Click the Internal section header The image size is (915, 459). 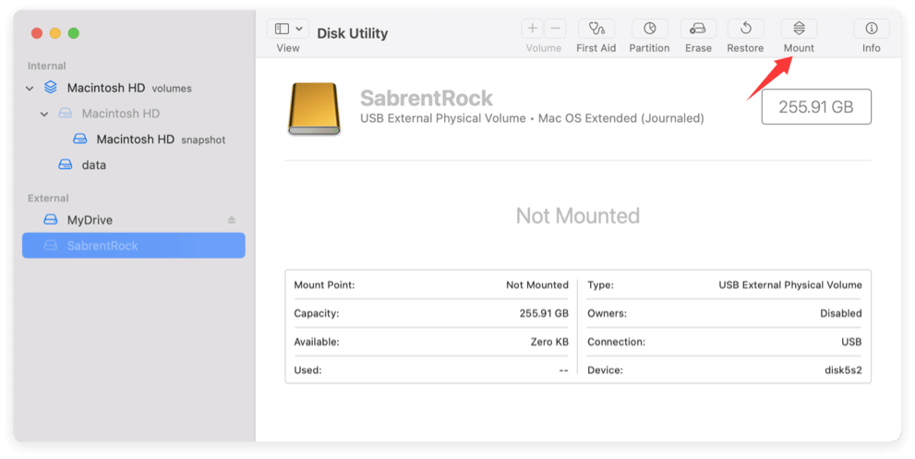tap(47, 66)
